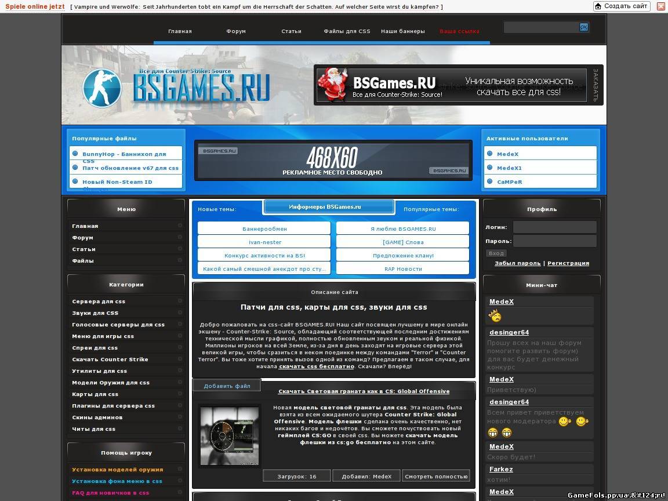Image resolution: width=668 pixels, height=501 pixels.
Task: Open the [GAME] Слова topic
Action: (x=403, y=242)
